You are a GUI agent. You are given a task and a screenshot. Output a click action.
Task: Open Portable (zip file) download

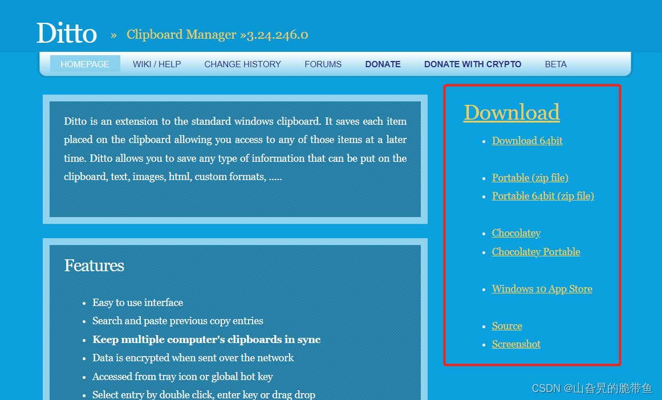click(530, 178)
